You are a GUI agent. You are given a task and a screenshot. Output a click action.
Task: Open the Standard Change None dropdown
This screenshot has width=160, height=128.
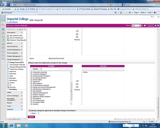[x=34, y=113]
